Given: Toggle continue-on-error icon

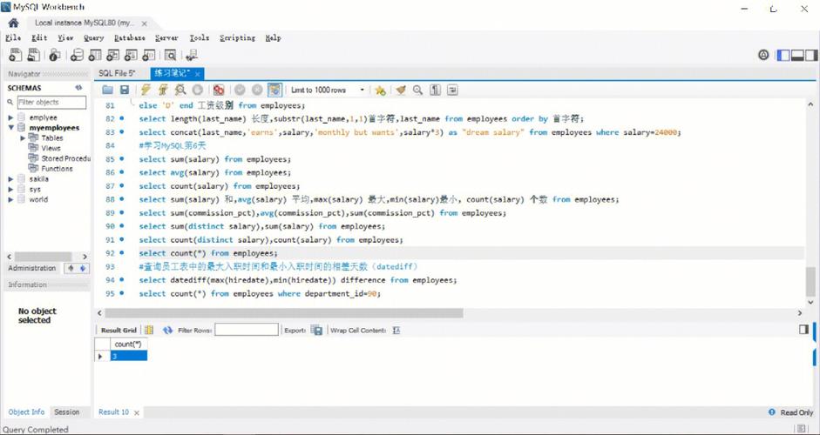Looking at the screenshot, I should 219,90.
